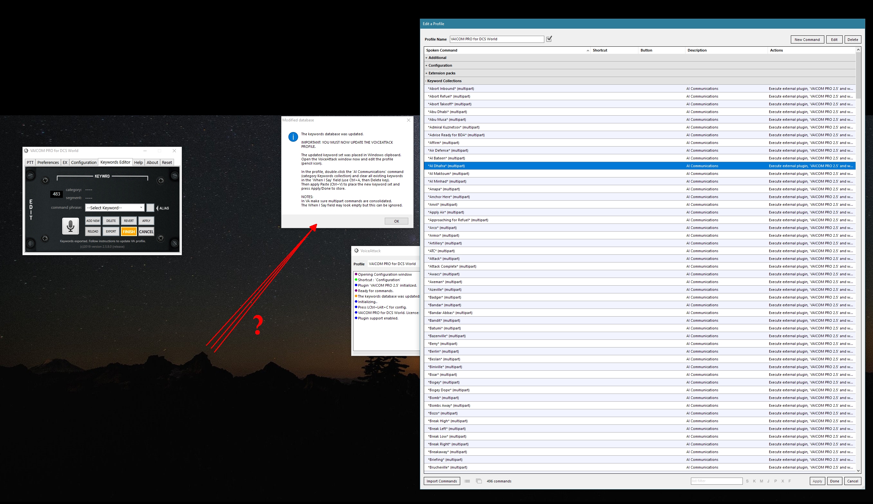Click the ALIAS arrow indicator
This screenshot has height=504, width=873.
pos(157,208)
